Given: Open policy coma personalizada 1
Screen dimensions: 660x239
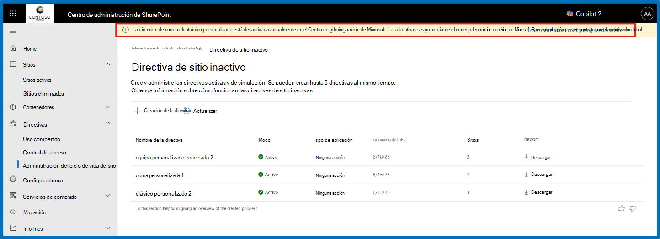Looking at the screenshot, I should (160, 175).
